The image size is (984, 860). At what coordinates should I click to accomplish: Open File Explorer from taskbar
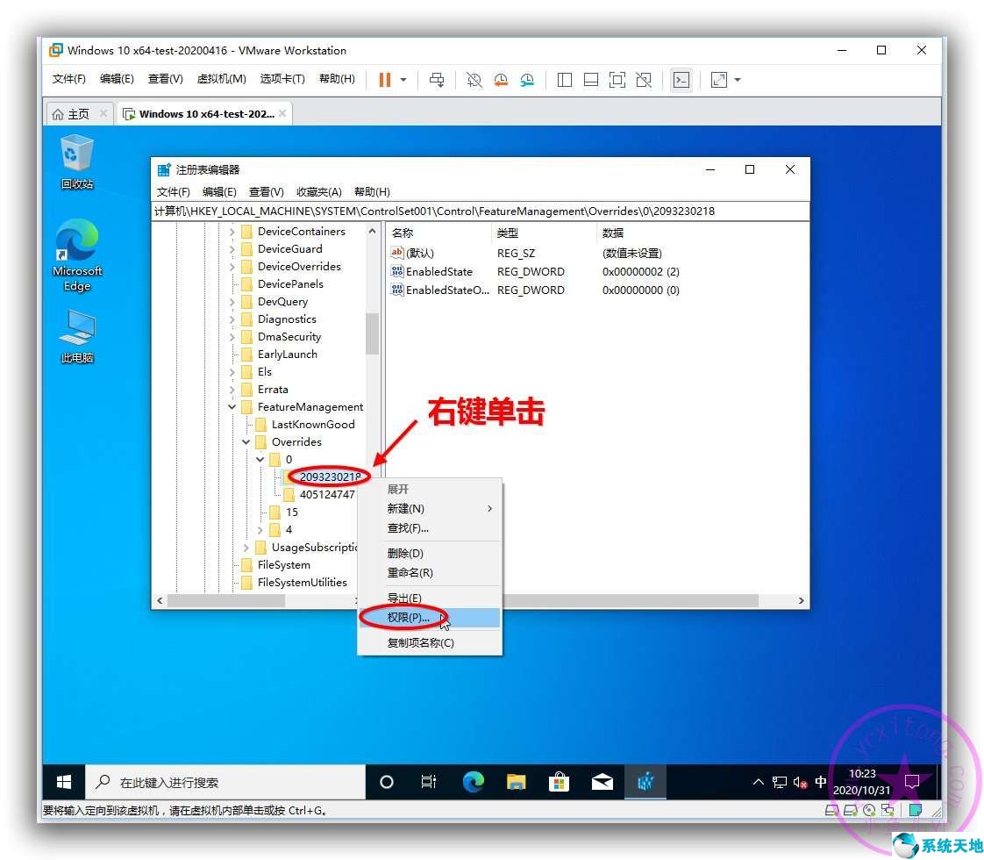click(x=516, y=782)
